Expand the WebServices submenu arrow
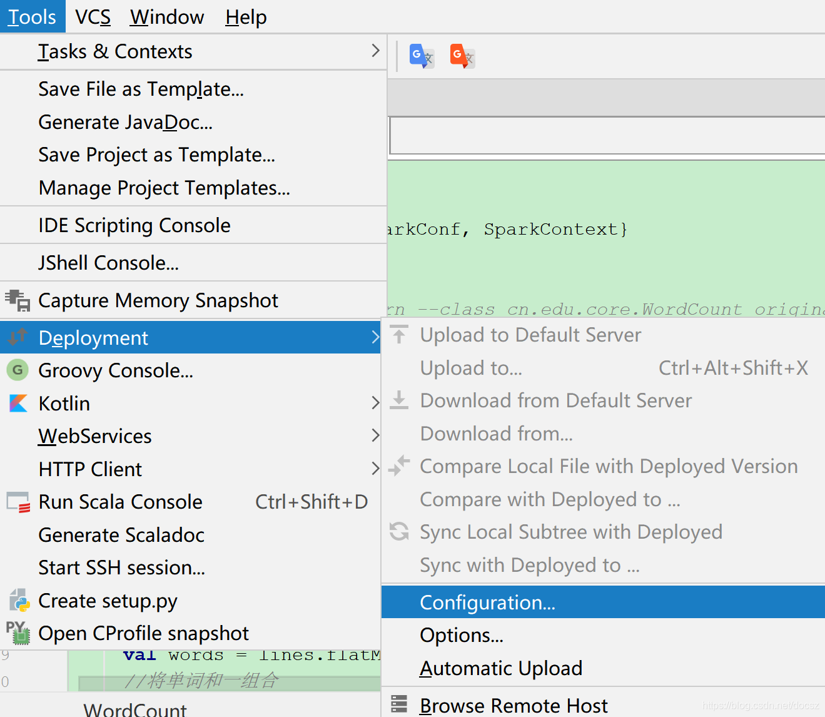Image resolution: width=825 pixels, height=717 pixels. click(x=375, y=435)
